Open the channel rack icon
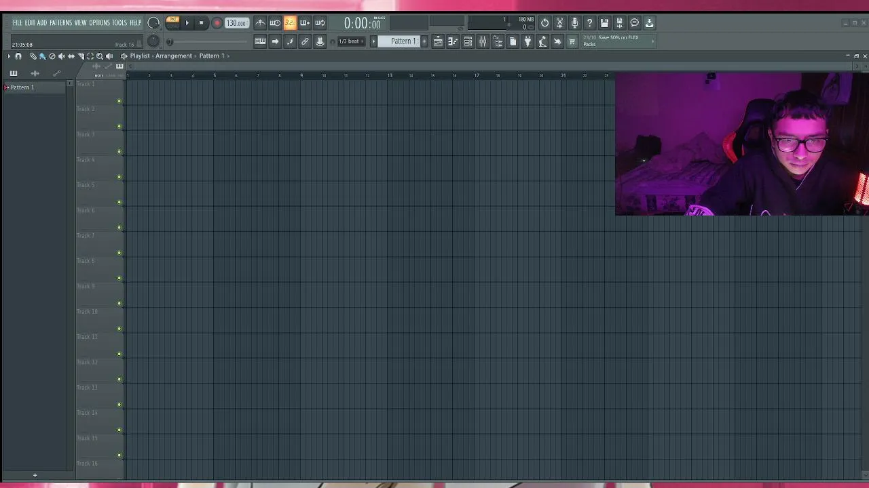This screenshot has height=488, width=869. (468, 41)
